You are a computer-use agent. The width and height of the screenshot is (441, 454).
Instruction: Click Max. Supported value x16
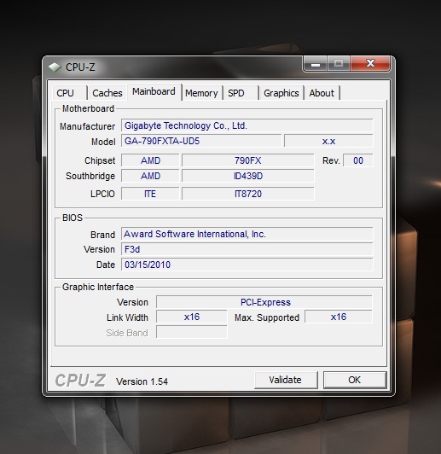tap(339, 317)
